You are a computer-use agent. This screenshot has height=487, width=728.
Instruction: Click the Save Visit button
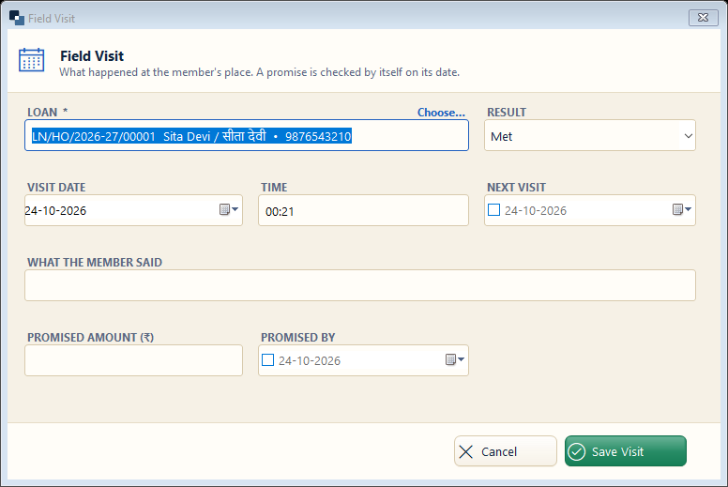[626, 450]
